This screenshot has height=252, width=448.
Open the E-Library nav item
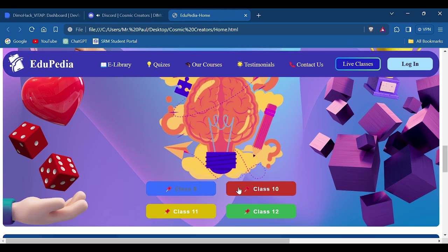pos(116,64)
